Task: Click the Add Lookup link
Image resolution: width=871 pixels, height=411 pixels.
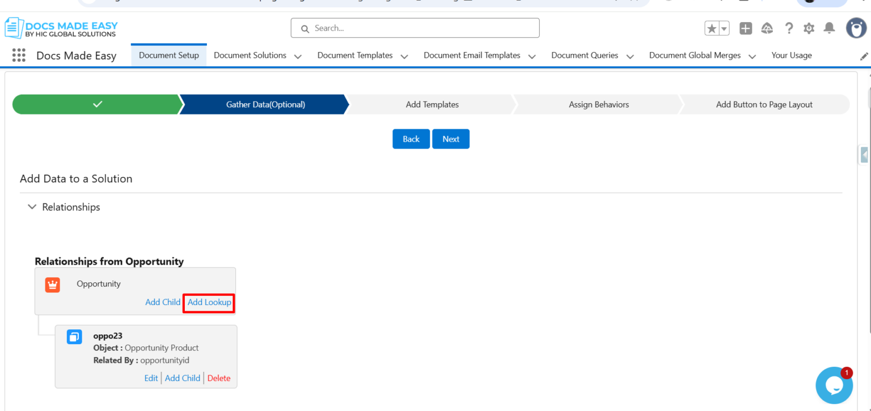Action: tap(209, 302)
